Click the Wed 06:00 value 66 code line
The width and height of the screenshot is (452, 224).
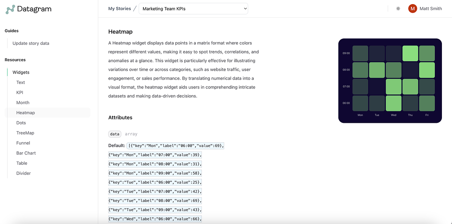155,219
